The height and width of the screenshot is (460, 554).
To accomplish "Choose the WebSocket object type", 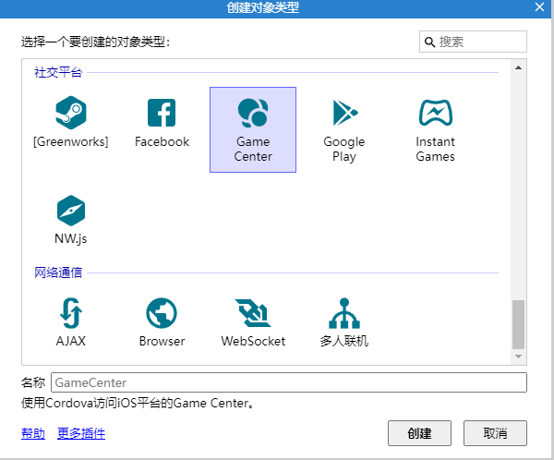I will pos(253,322).
